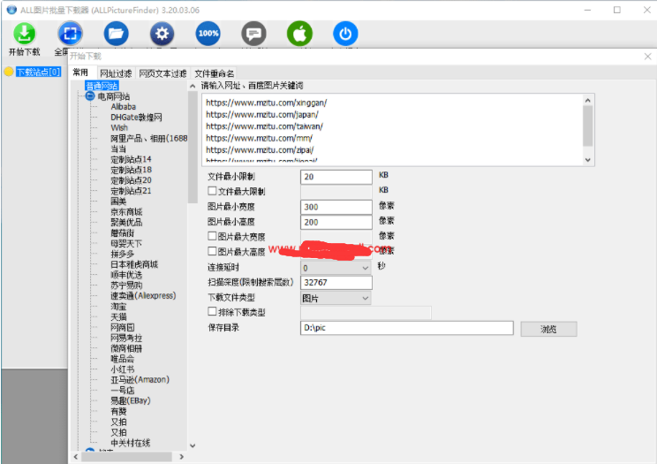
Task: Click the 文件最小限制 field showing 20
Action: point(336,177)
